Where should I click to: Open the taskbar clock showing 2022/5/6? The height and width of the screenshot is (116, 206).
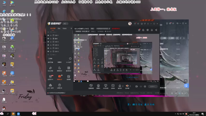(194, 114)
